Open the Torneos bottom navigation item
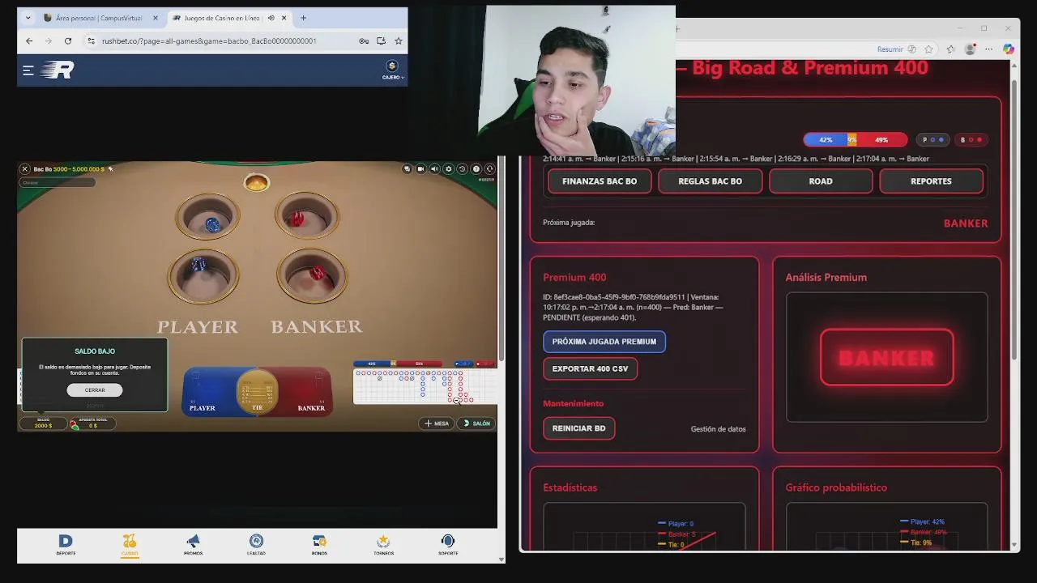The width and height of the screenshot is (1037, 583). pyautogui.click(x=383, y=545)
